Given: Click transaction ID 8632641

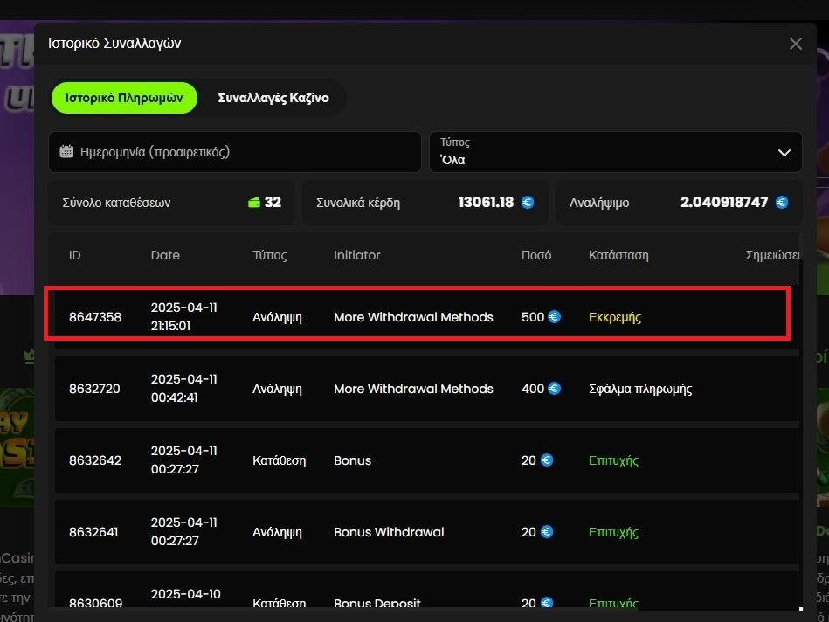Looking at the screenshot, I should [93, 532].
